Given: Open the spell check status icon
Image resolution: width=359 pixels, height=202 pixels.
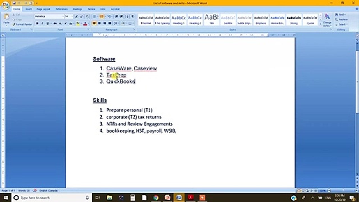Looking at the screenshot, I should coord(35,190).
